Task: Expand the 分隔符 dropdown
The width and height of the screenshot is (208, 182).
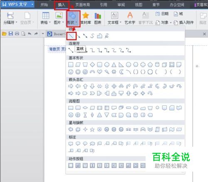Action: [17, 22]
